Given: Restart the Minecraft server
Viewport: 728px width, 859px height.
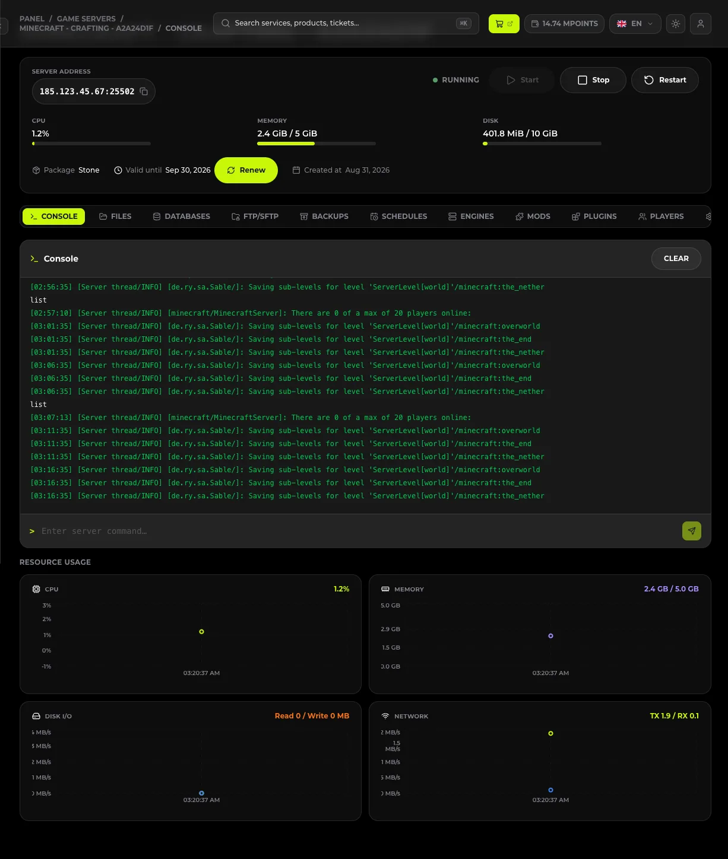Looking at the screenshot, I should 665,80.
